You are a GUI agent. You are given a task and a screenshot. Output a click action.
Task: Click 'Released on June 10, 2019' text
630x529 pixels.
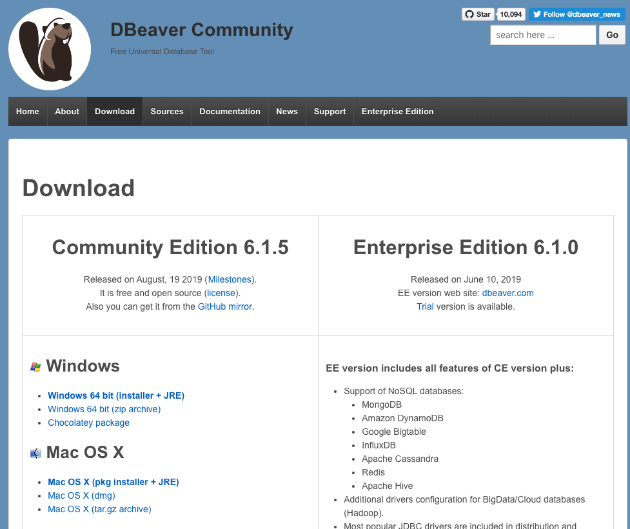466,279
